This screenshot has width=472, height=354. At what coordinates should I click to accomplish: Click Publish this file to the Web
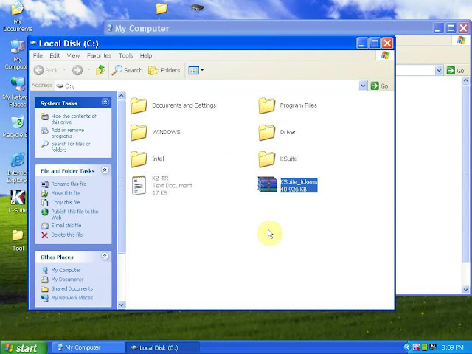pos(74,215)
